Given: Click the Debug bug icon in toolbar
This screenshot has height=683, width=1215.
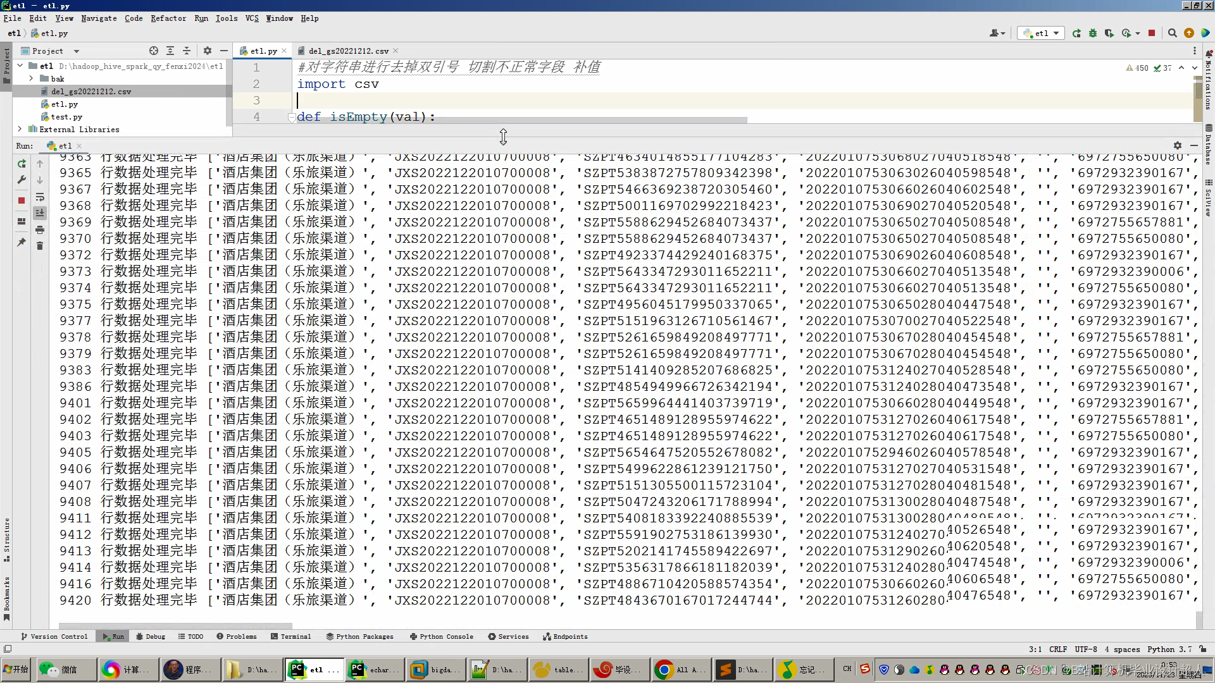Looking at the screenshot, I should click(1093, 34).
